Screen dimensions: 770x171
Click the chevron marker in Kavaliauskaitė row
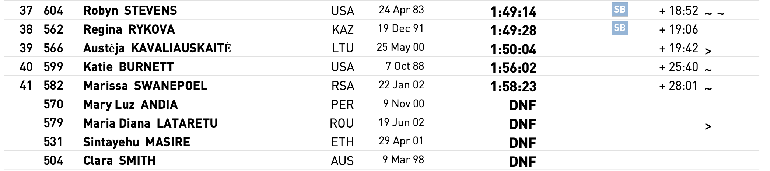[708, 51]
